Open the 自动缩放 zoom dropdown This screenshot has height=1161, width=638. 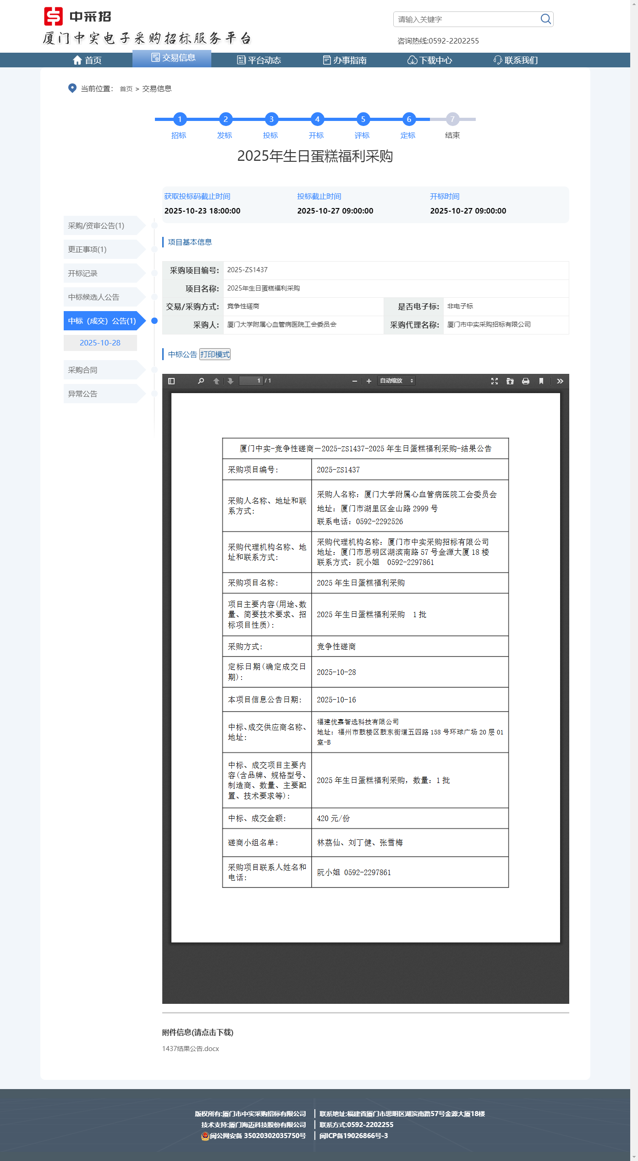396,381
